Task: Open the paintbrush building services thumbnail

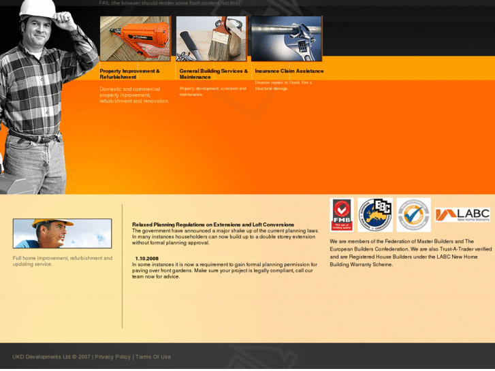Action: 211,39
